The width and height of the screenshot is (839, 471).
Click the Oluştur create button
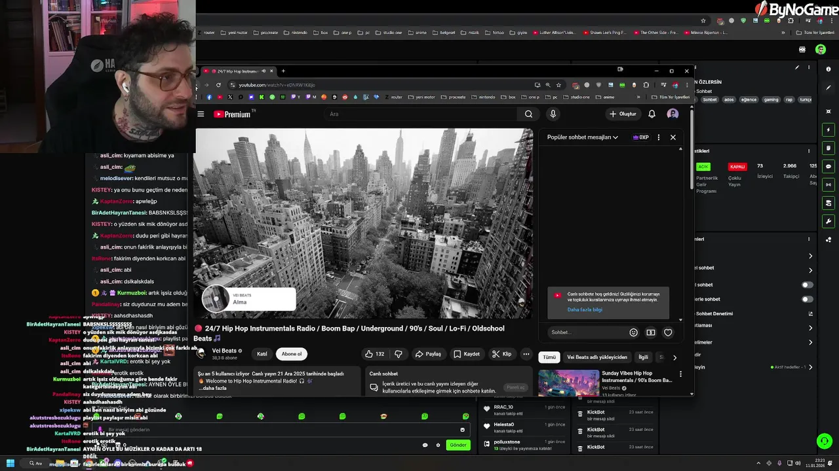(623, 114)
